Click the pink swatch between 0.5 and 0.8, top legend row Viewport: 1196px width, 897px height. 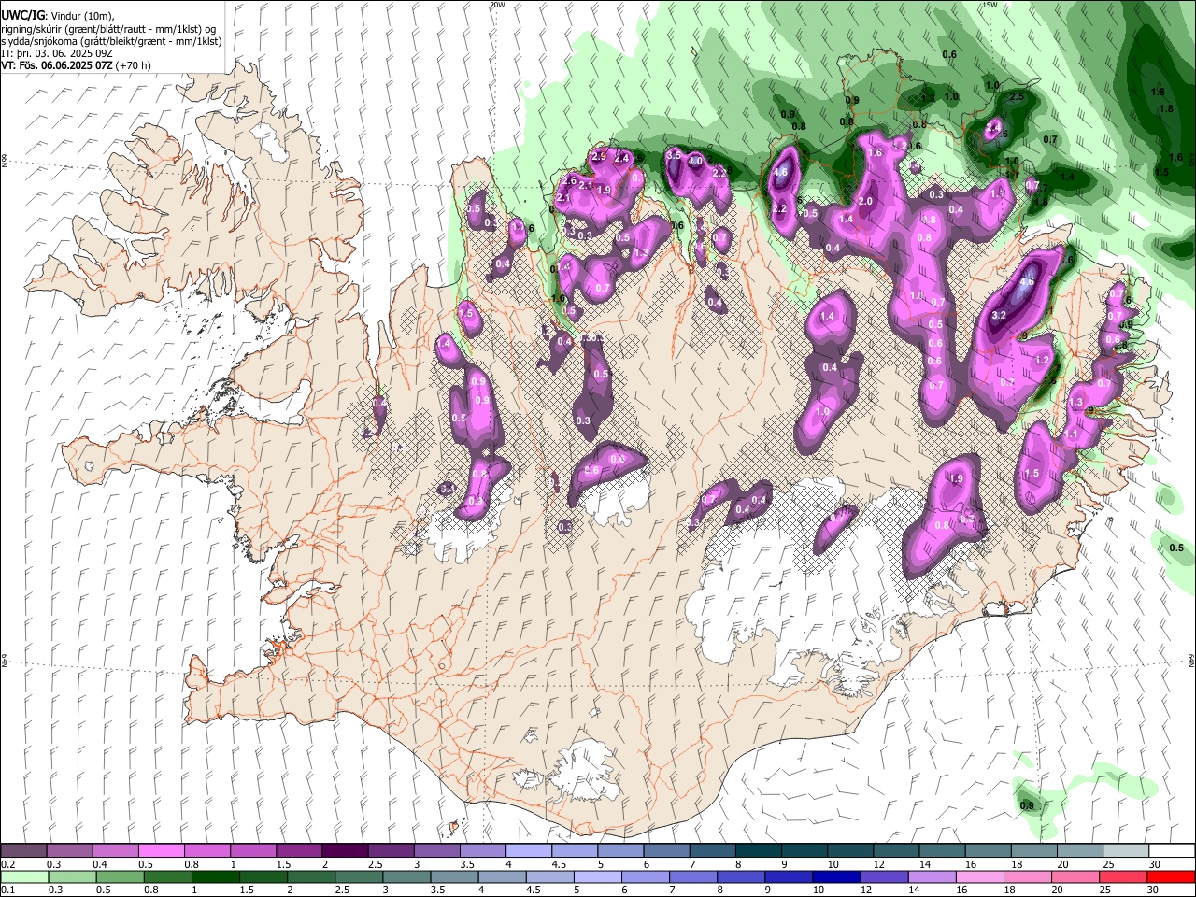161,851
